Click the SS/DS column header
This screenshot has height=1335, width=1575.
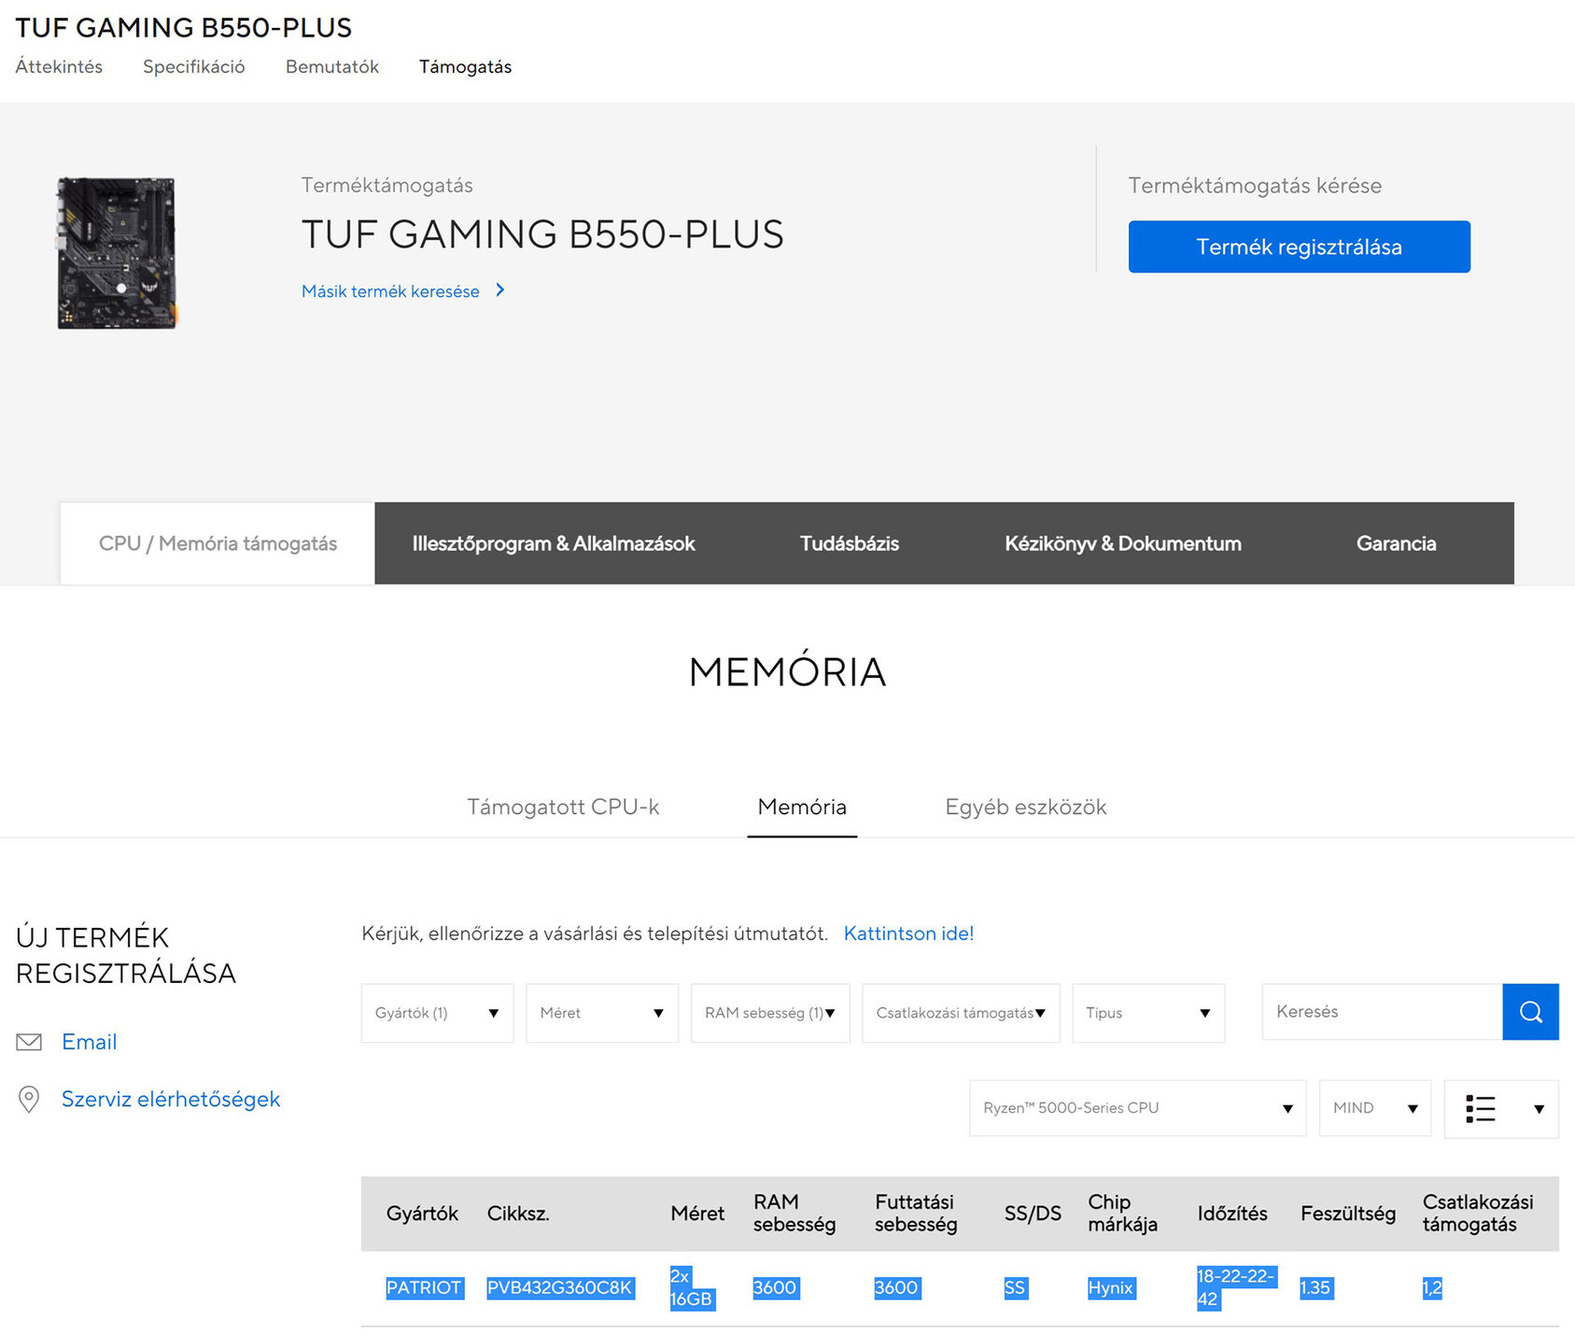(1033, 1214)
